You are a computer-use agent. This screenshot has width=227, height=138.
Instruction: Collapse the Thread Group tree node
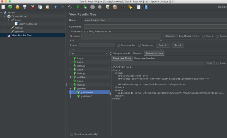5,16
